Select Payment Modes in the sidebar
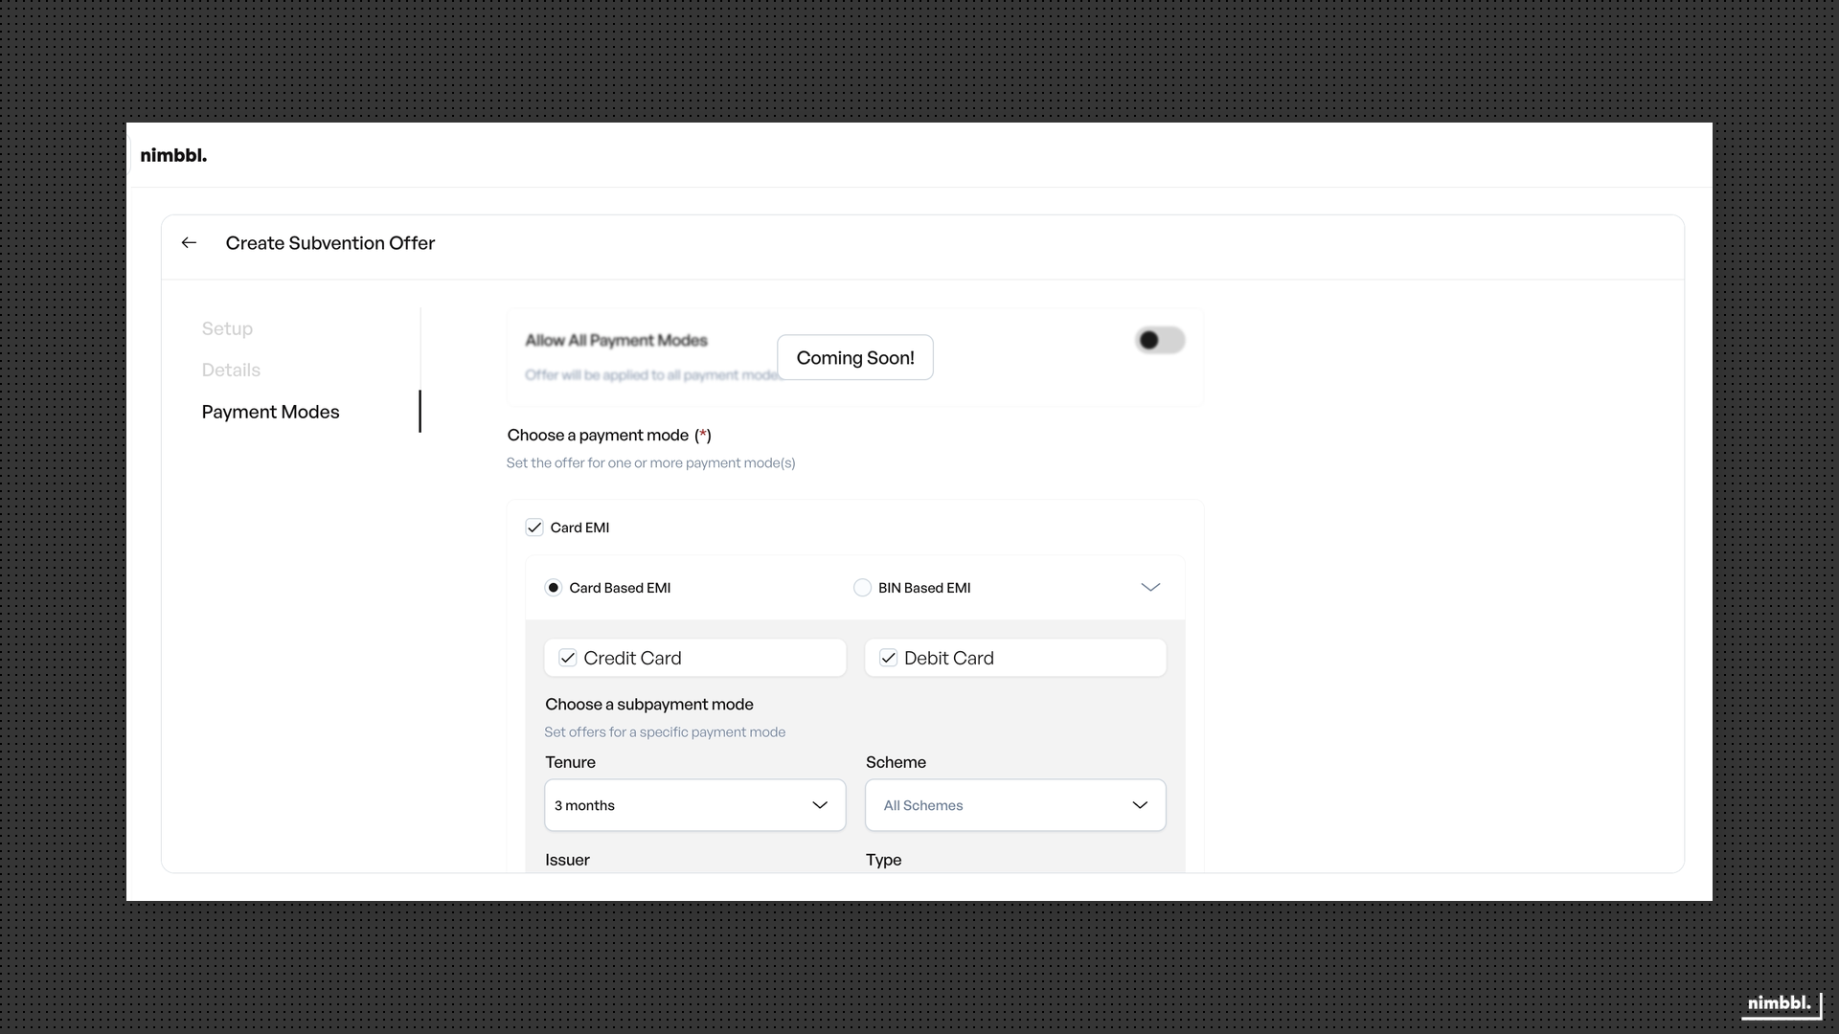This screenshot has width=1839, height=1034. pyautogui.click(x=270, y=412)
